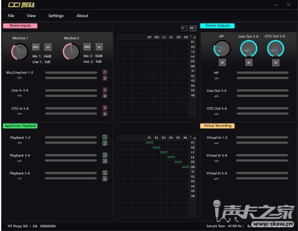Adjust the OTG Out 5-6 volume knob

click(276, 49)
